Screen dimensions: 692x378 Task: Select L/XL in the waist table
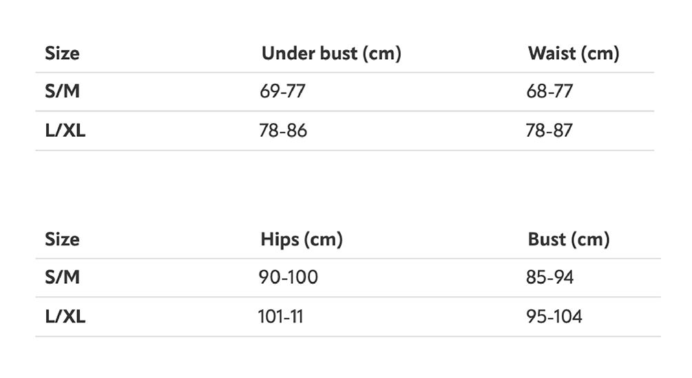coord(65,131)
